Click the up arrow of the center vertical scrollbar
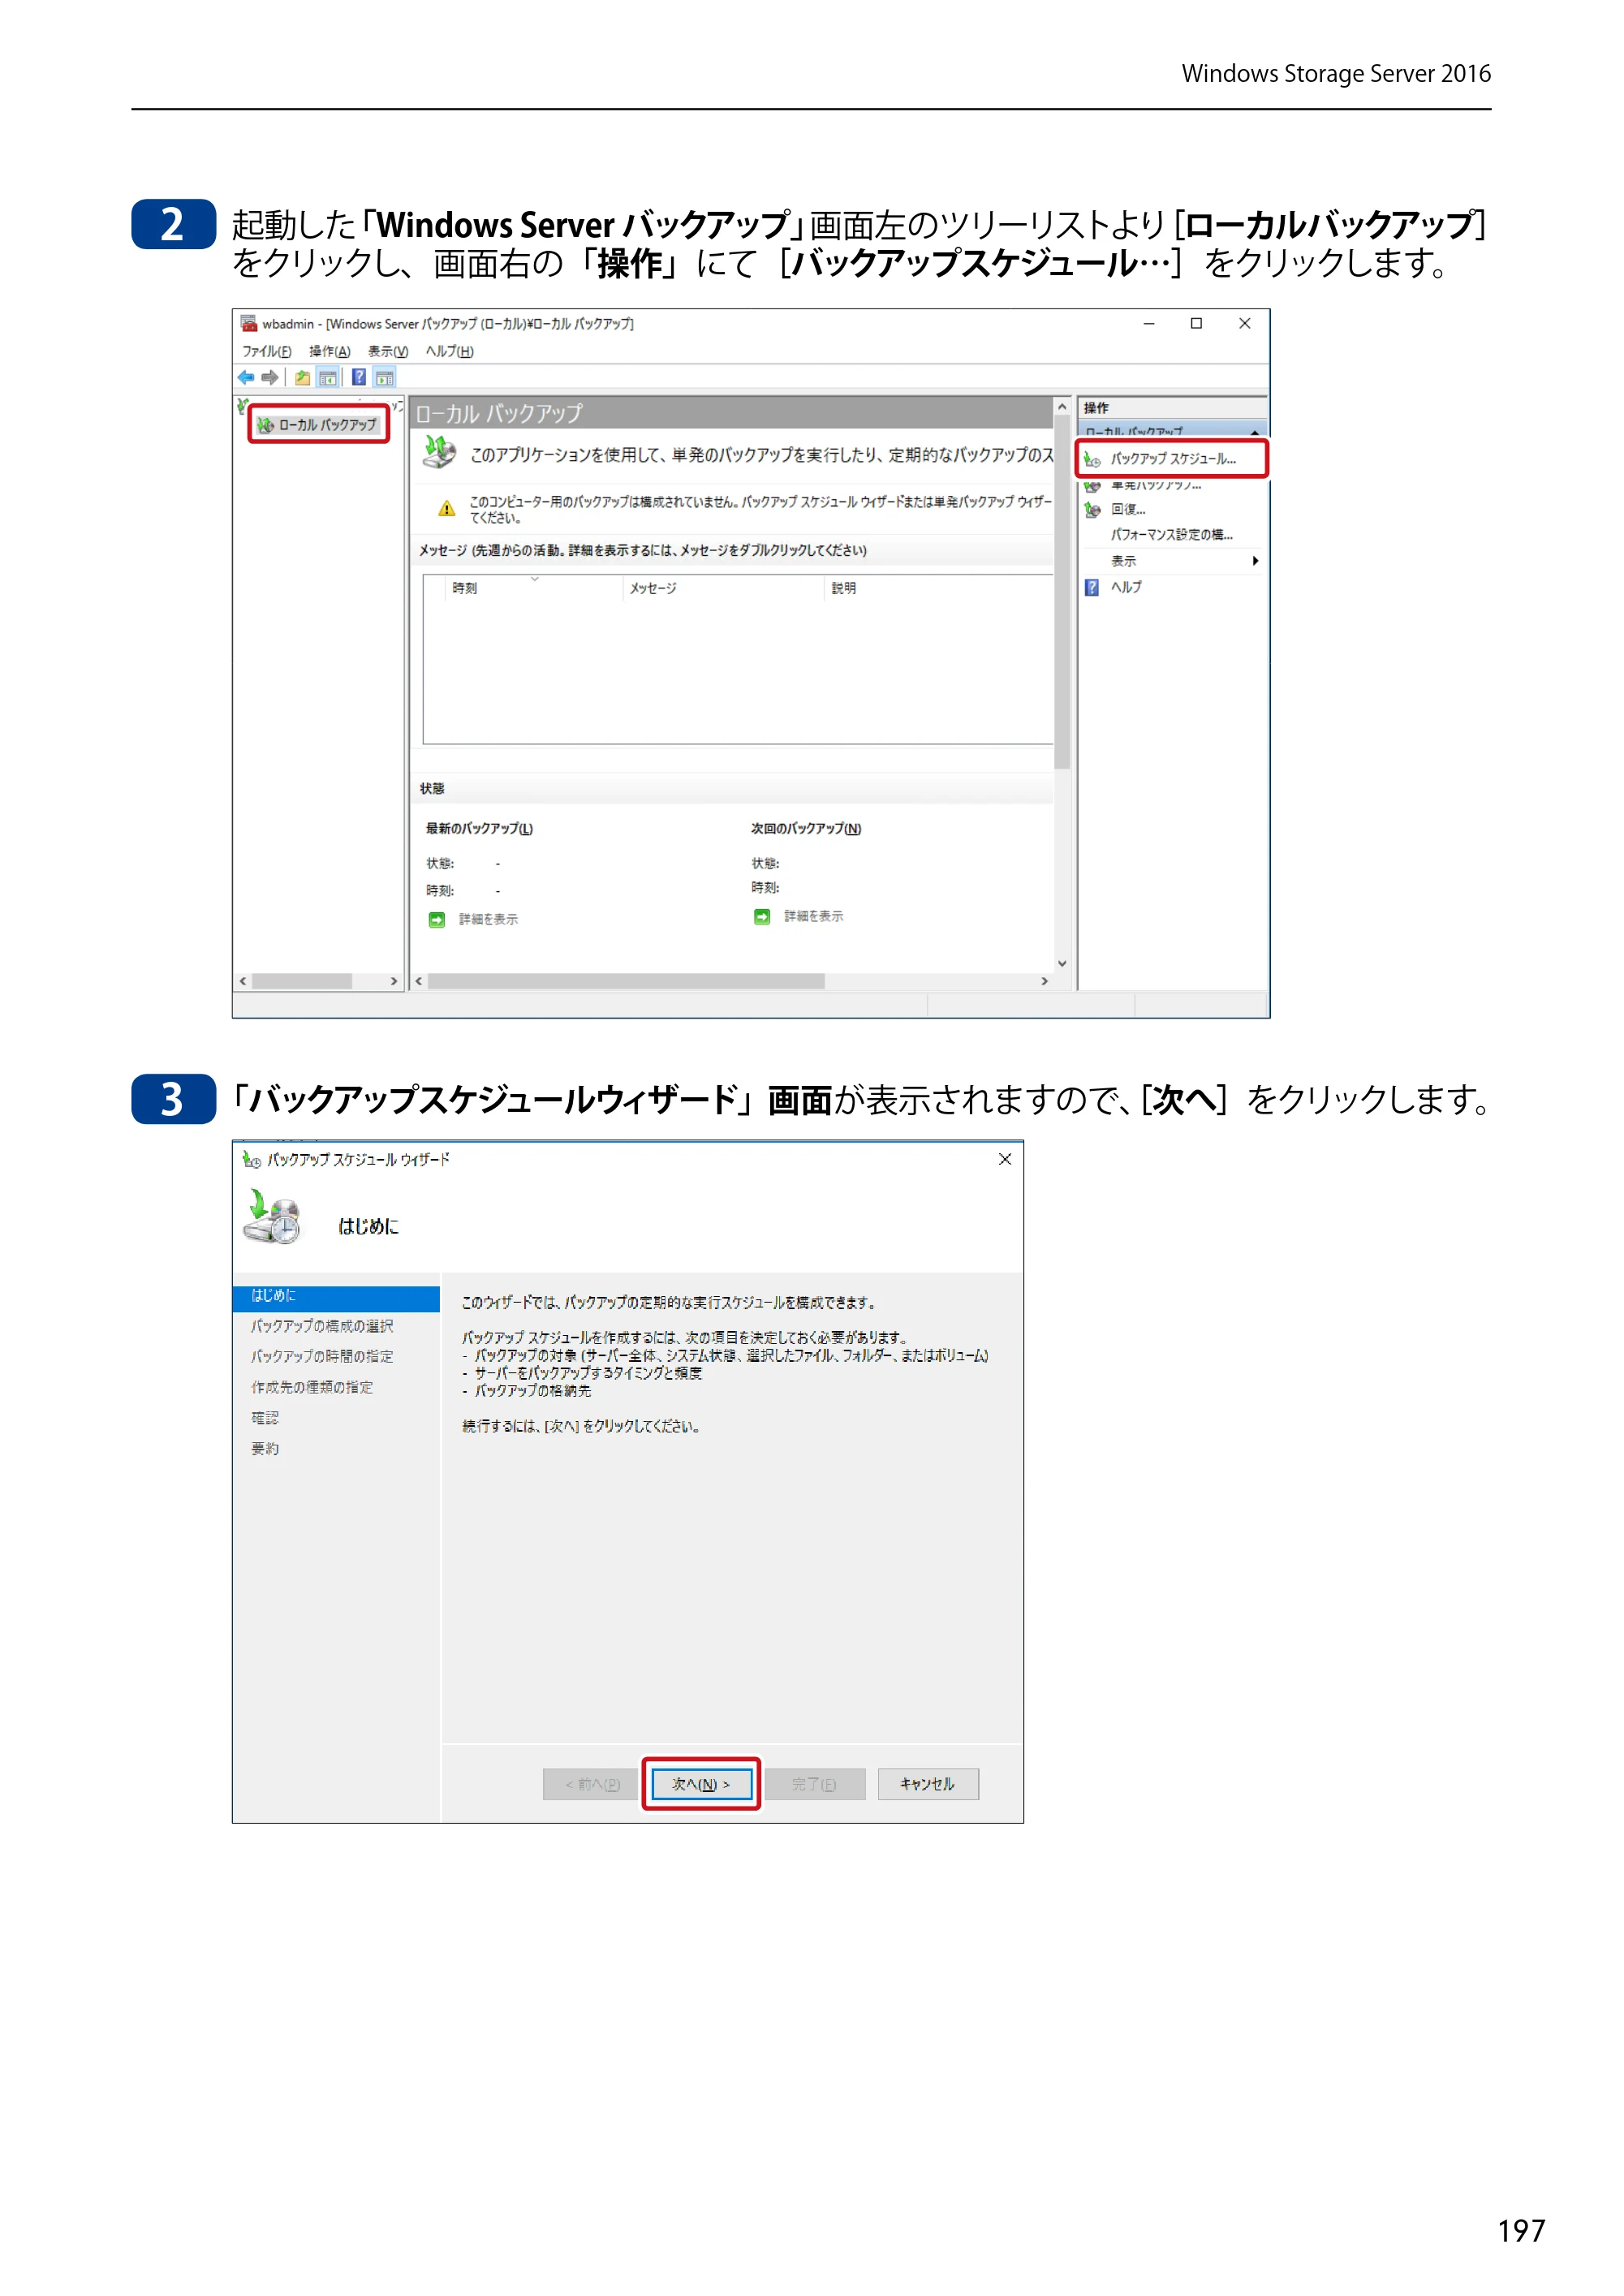 pyautogui.click(x=1062, y=407)
